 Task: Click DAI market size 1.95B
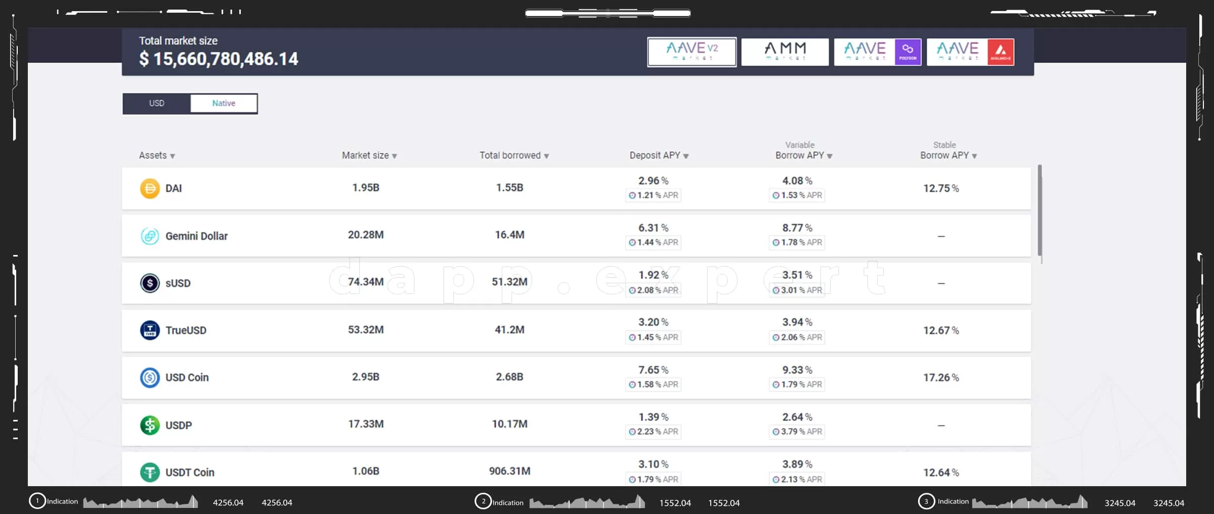(x=366, y=188)
